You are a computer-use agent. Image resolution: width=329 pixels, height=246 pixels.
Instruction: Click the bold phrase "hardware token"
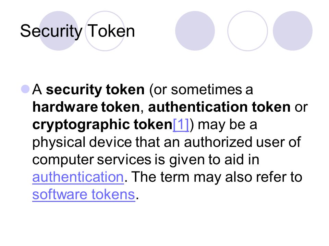tap(86, 107)
